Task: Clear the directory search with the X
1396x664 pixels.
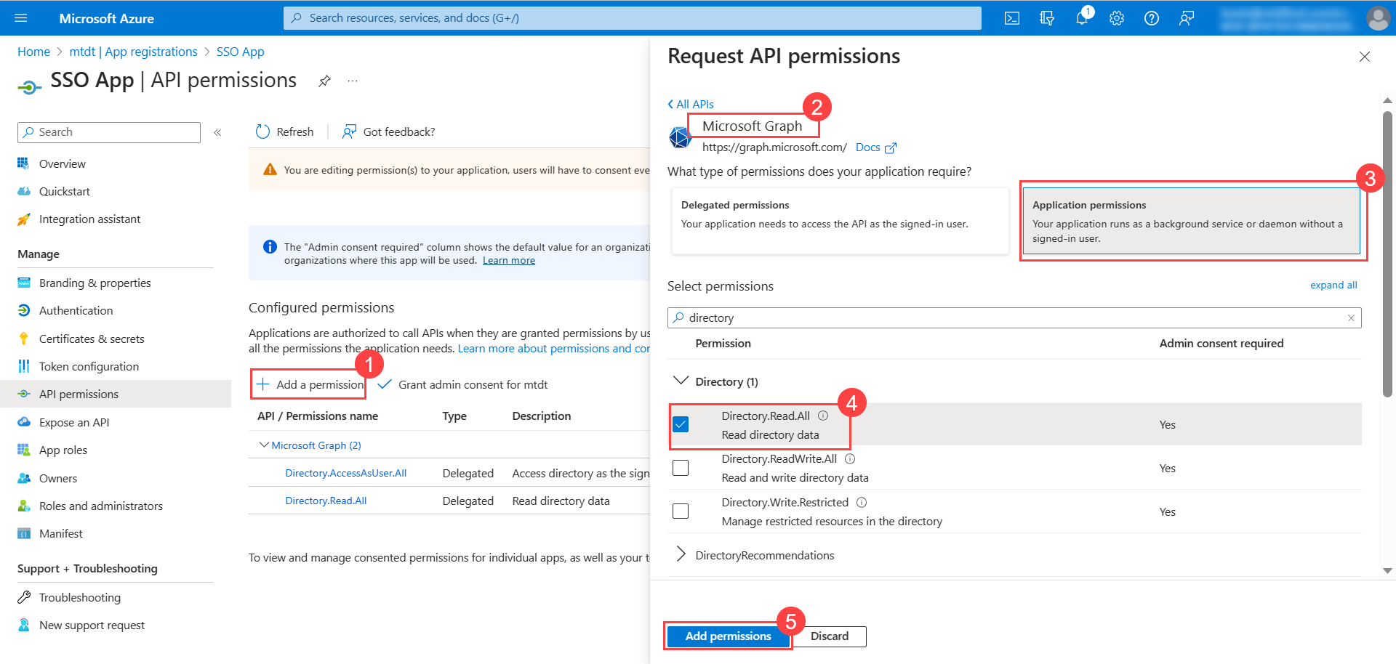Action: click(x=1350, y=317)
